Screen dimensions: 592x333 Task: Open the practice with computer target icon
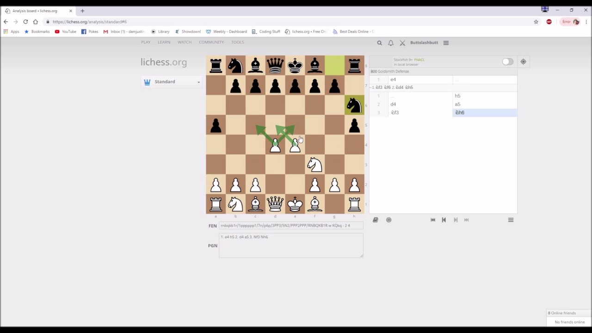[x=388, y=220]
